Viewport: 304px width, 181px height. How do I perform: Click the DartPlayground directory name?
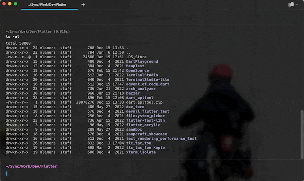tap(142, 61)
